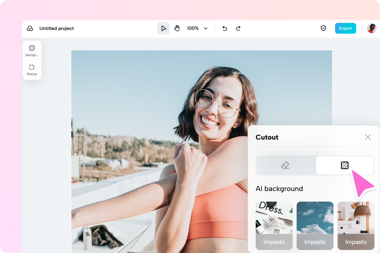Image resolution: width=380 pixels, height=253 pixels.
Task: Open the Background tool in sidebar
Action: click(x=32, y=51)
